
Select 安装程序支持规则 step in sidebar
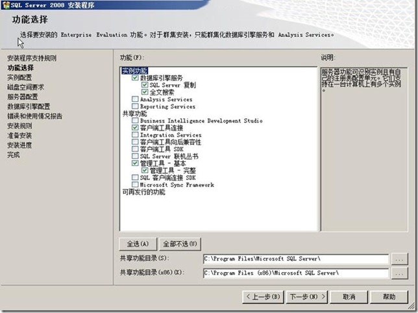tap(32, 58)
